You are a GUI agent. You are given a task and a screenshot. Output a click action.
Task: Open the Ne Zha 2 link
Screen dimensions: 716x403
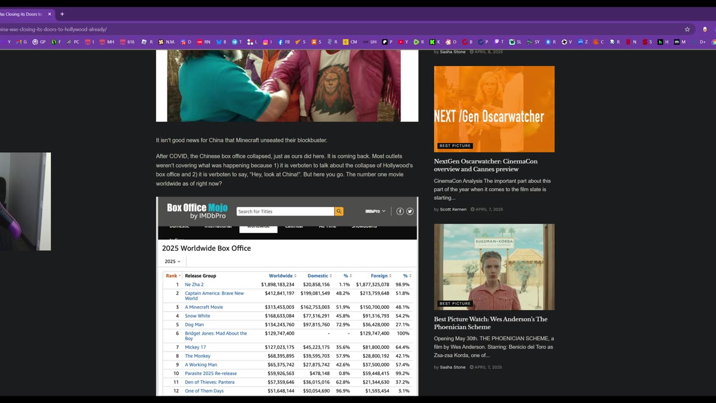[x=194, y=285]
